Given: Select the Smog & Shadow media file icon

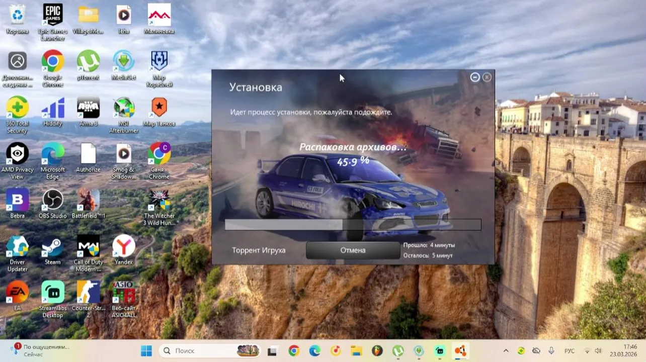Looking at the screenshot, I should (x=124, y=161).
